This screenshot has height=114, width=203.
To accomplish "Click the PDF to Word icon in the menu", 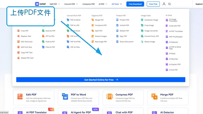I will [68, 20].
